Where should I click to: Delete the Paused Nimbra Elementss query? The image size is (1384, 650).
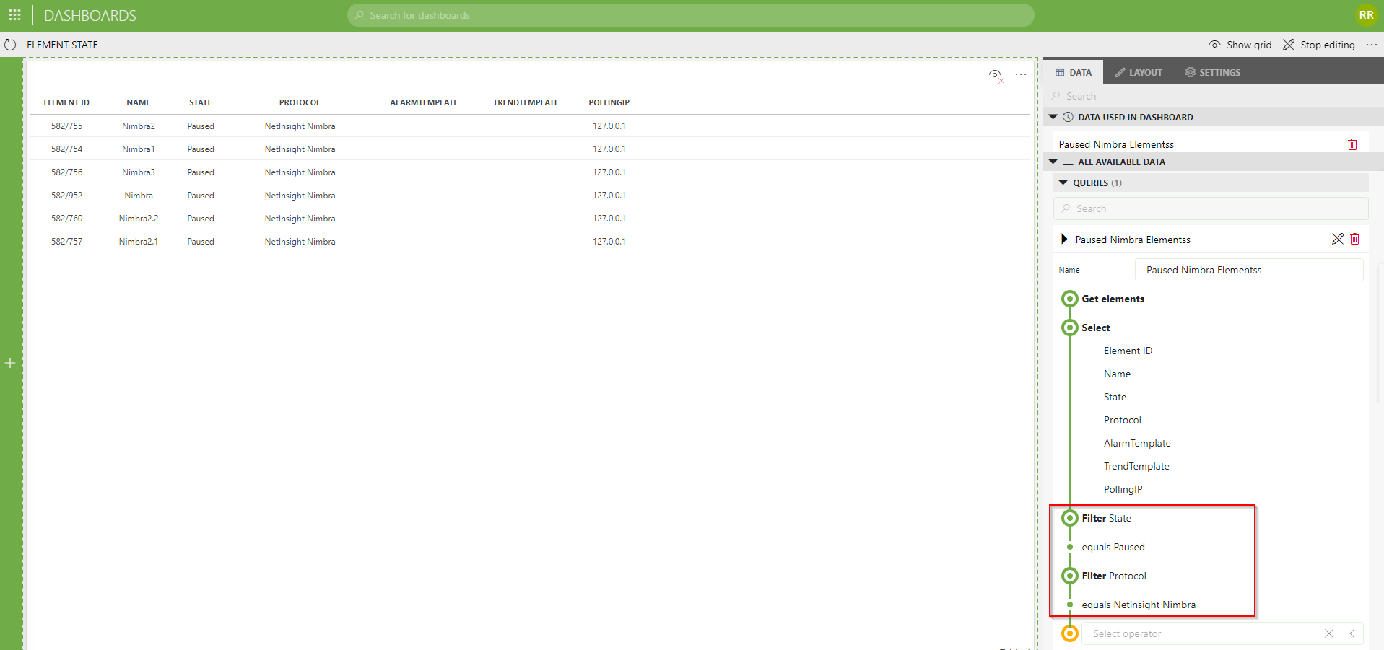[1355, 239]
